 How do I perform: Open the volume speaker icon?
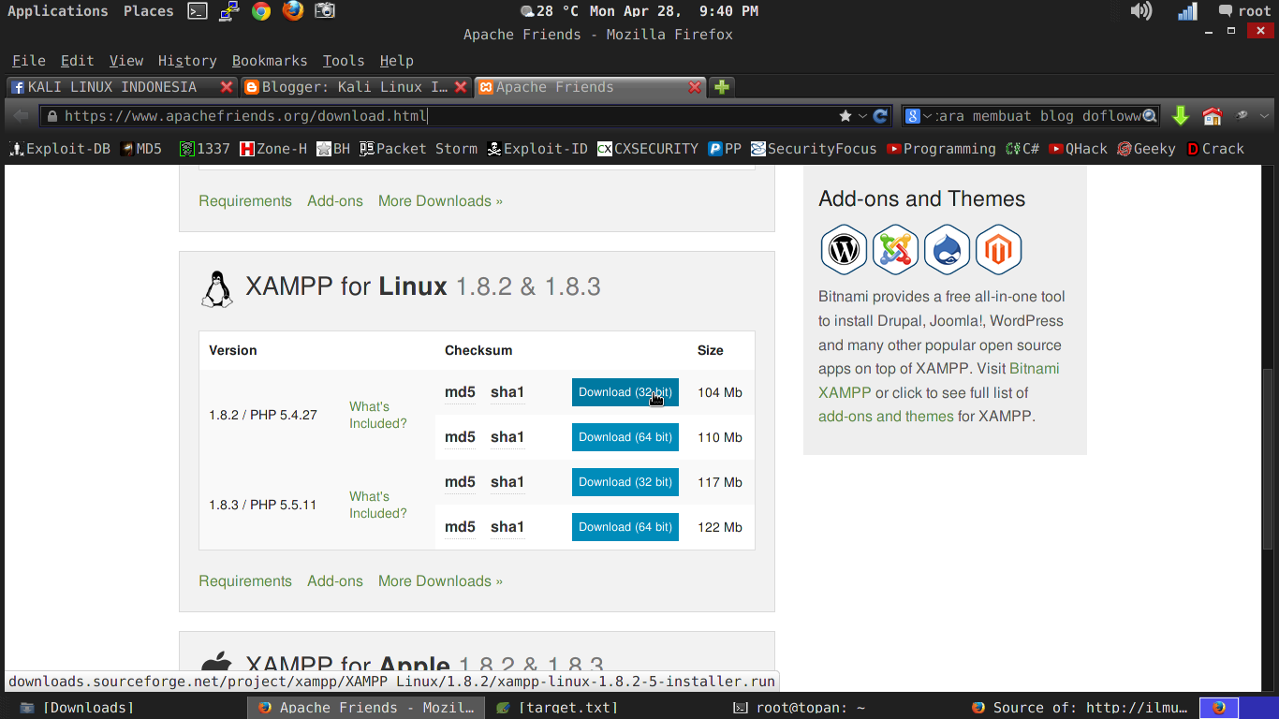click(1141, 11)
